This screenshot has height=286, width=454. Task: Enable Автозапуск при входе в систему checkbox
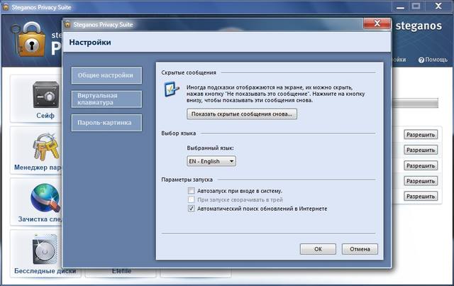[x=191, y=191]
